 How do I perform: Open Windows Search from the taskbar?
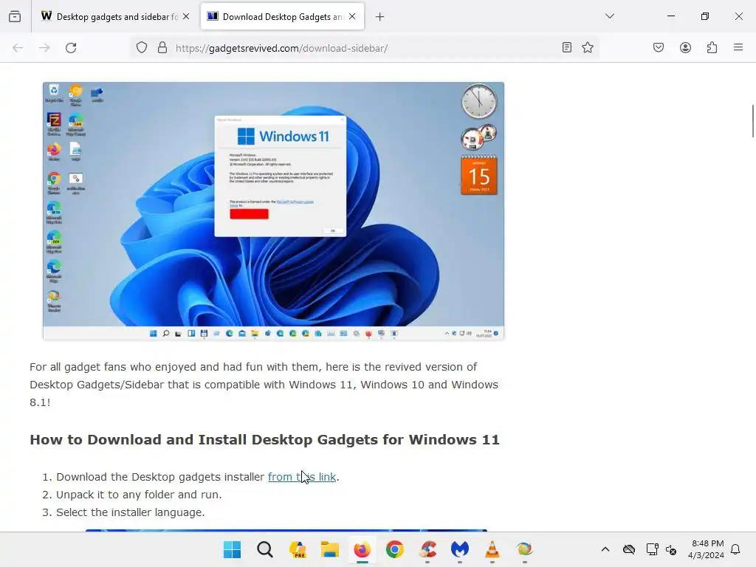click(265, 549)
